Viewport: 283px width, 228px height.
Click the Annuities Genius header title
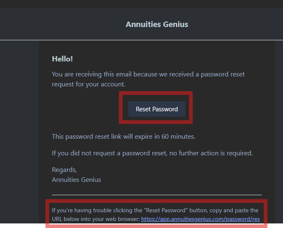pyautogui.click(x=157, y=25)
